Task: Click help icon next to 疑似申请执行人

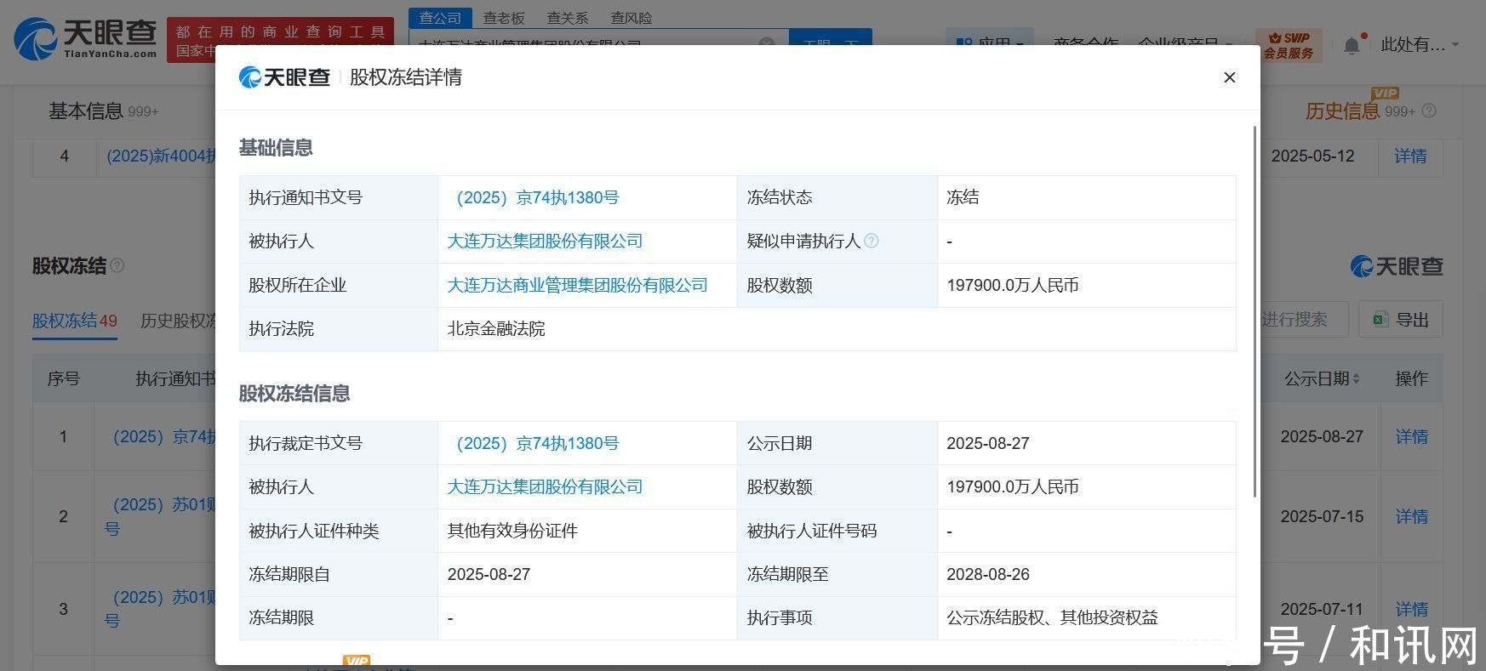Action: click(872, 242)
